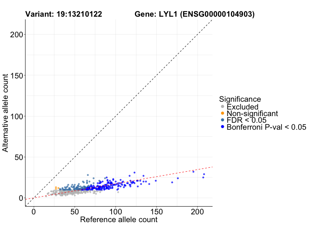
Task: Select the 'Non-significant' legend label
Action: [252, 113]
